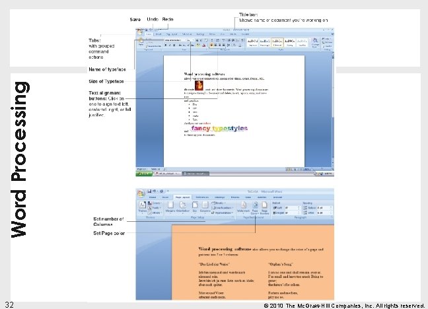
Task: Open theme Colors dropdown in lower ribbon
Action: coord(155,203)
